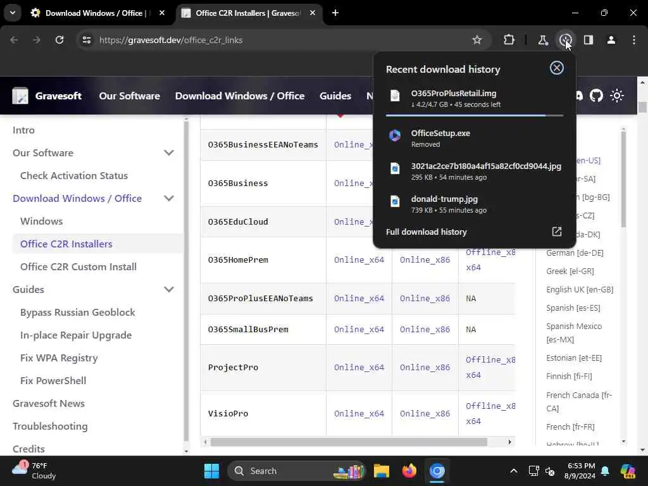Collapse Our Software sidebar section chevron
This screenshot has width=648, height=486.
coord(168,153)
